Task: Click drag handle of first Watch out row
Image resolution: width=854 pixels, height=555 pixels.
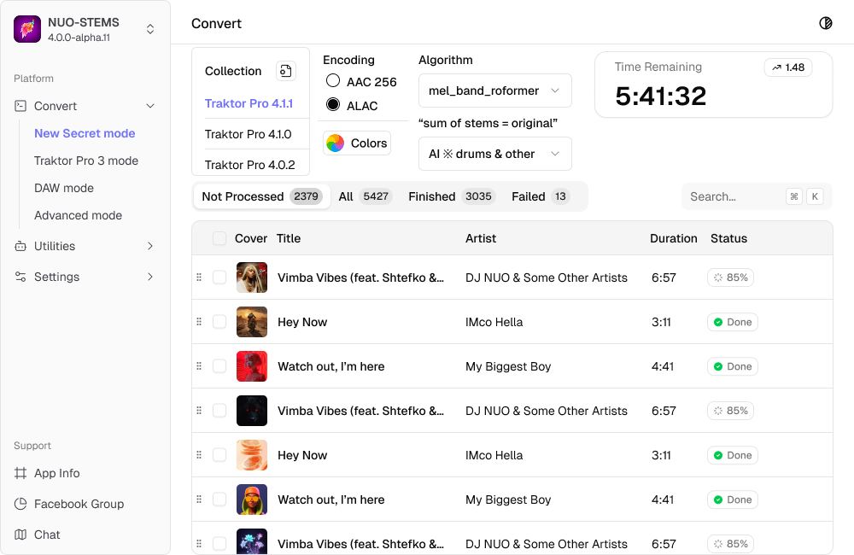Action: point(199,366)
